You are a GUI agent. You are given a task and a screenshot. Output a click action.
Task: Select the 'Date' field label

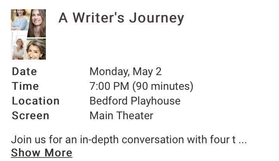click(x=24, y=72)
